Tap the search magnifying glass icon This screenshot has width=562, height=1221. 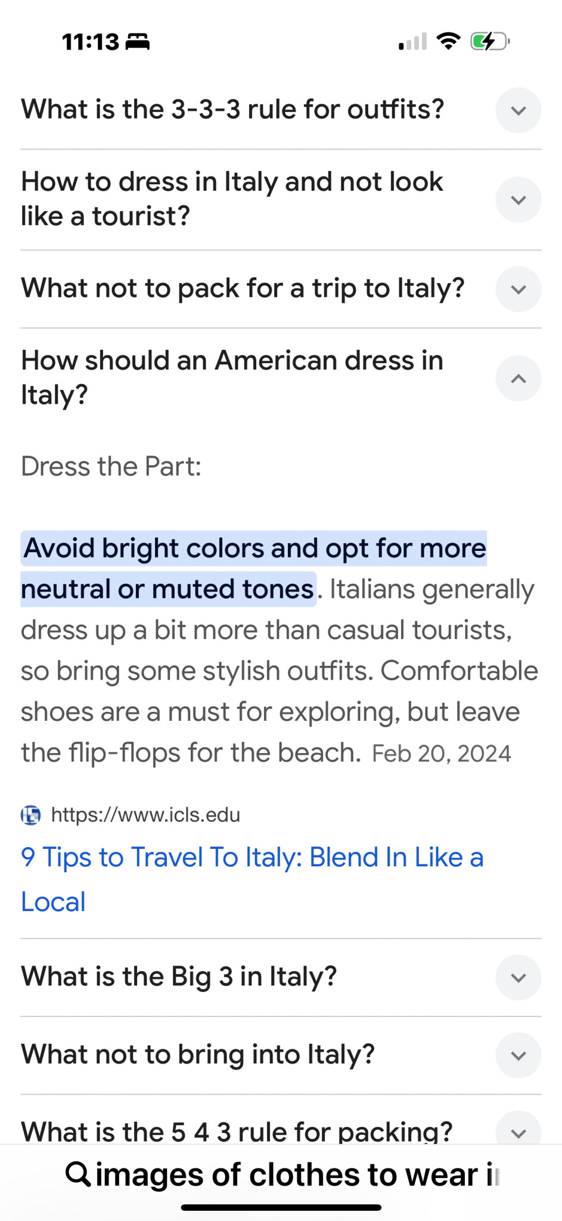78,1174
